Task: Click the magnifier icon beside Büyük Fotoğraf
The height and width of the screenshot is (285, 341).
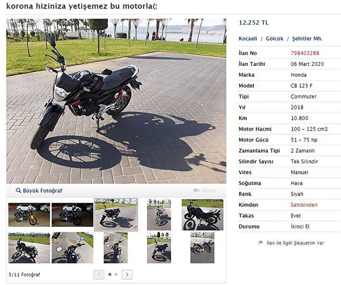Action: pyautogui.click(x=18, y=191)
